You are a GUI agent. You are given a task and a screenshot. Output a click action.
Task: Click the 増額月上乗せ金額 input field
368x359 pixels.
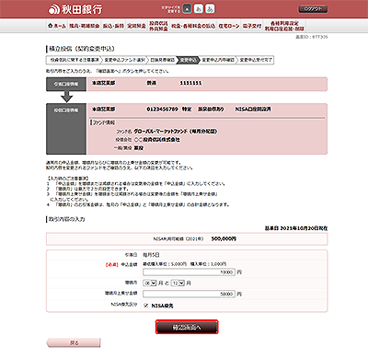pyautogui.click(x=189, y=294)
